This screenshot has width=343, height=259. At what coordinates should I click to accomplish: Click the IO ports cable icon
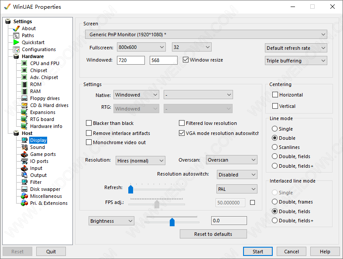pyautogui.click(x=24, y=161)
